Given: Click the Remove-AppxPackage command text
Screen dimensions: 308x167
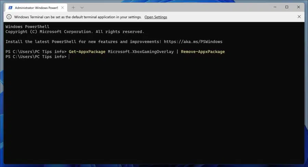Looking at the screenshot, I should pos(203,52).
